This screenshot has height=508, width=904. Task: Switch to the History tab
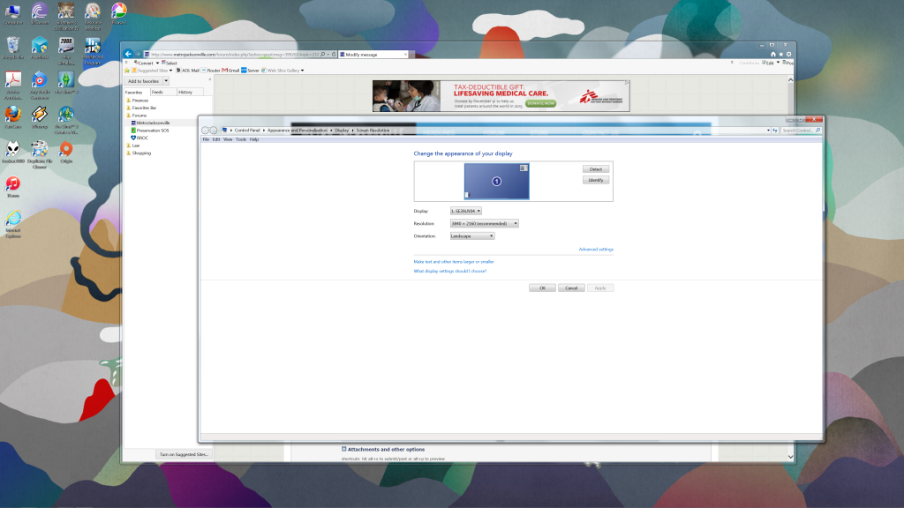185,92
